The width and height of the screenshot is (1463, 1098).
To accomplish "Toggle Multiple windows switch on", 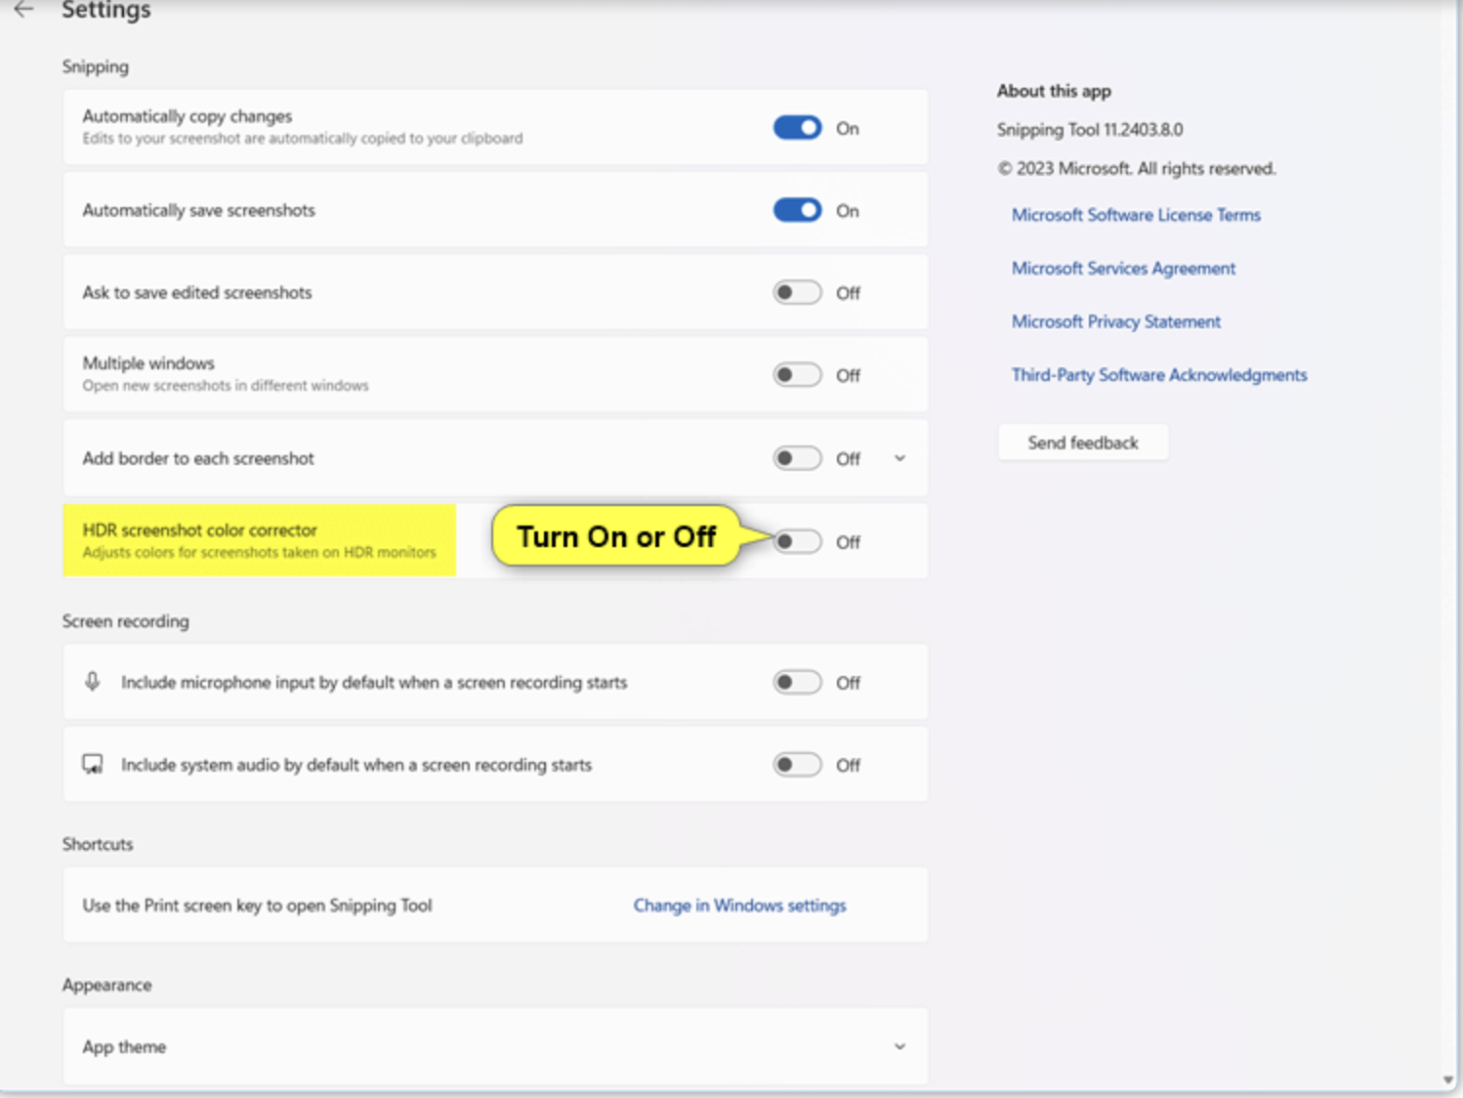I will coord(797,375).
